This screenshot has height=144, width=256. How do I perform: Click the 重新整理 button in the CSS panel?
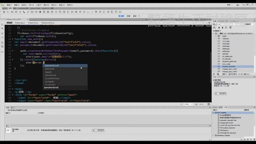[220, 94]
